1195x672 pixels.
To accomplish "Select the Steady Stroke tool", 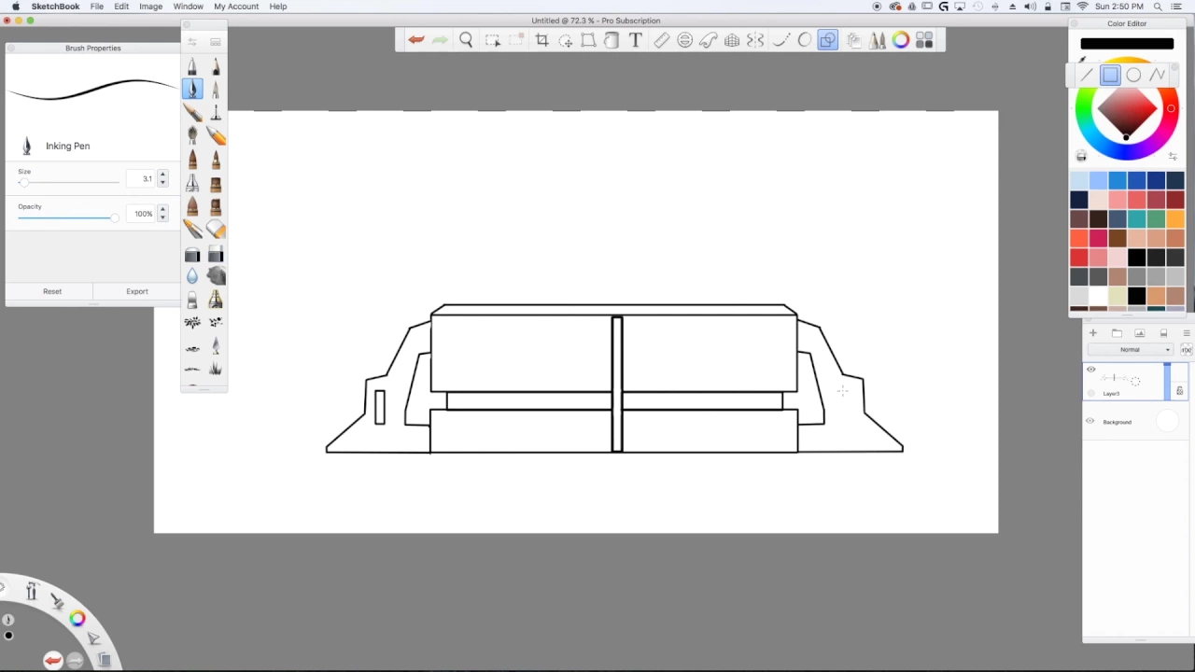I will 780,40.
